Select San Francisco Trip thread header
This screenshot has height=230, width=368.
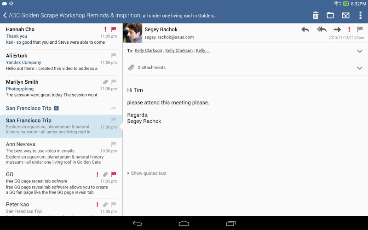coord(61,108)
